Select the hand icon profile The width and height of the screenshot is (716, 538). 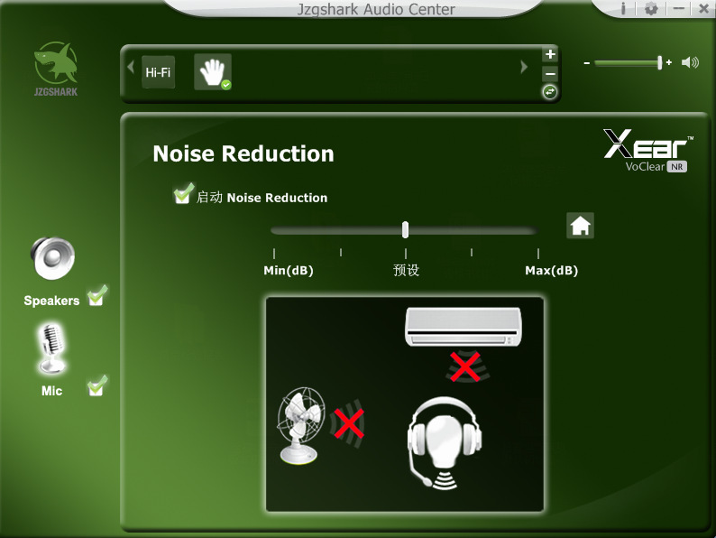(212, 72)
